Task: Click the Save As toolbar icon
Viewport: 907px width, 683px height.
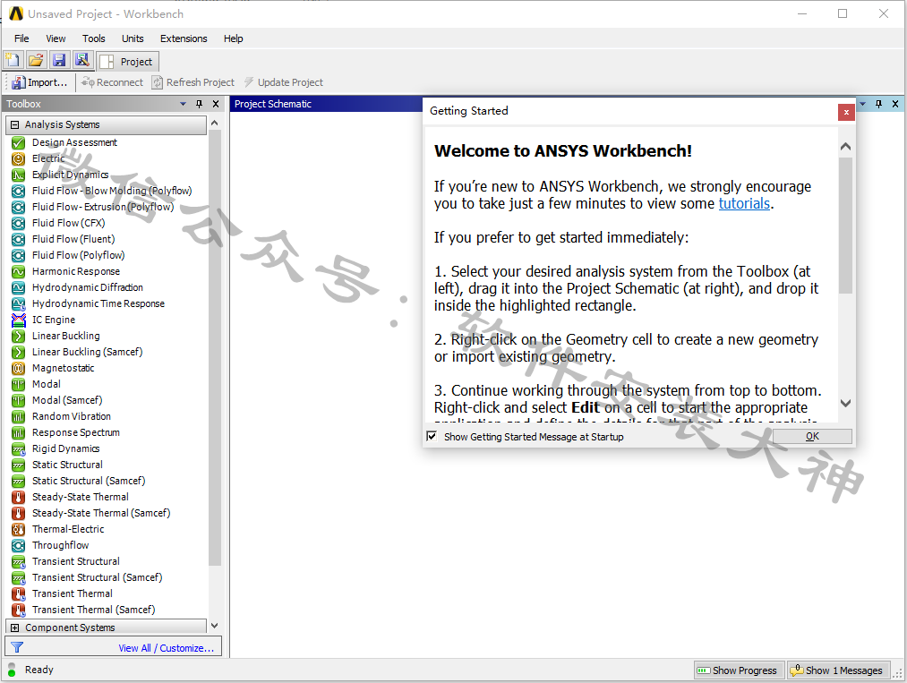Action: coord(81,60)
